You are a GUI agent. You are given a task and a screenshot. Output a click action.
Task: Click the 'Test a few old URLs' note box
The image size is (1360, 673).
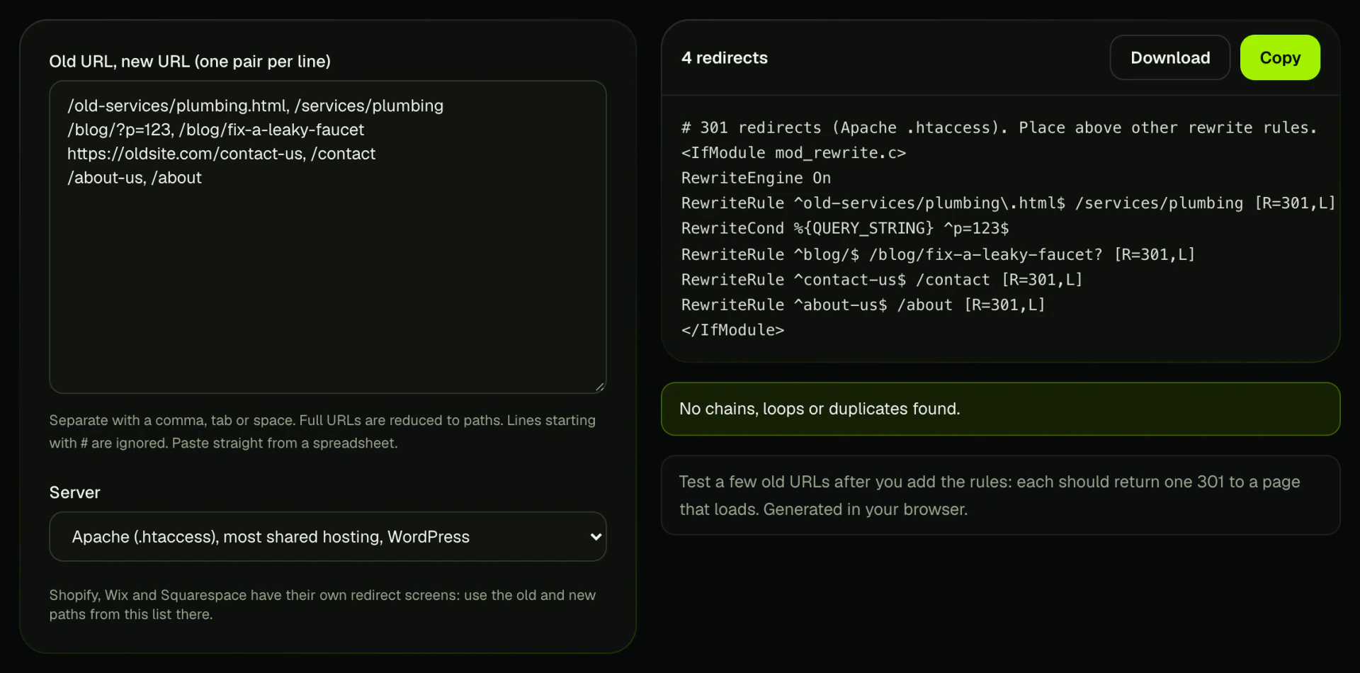click(x=1000, y=495)
